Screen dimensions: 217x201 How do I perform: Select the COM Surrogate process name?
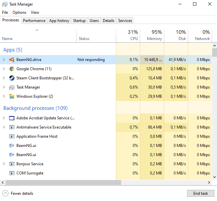click(x=30, y=173)
